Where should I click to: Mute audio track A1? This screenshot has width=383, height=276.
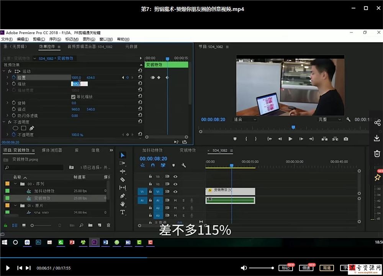[x=175, y=200]
